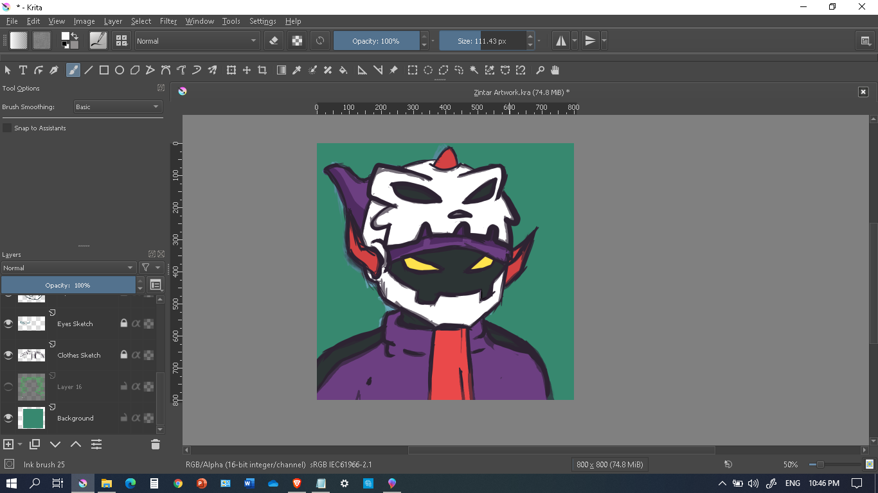Select the Zoom tool magnifier
Screen dimensions: 878x493
(540, 70)
